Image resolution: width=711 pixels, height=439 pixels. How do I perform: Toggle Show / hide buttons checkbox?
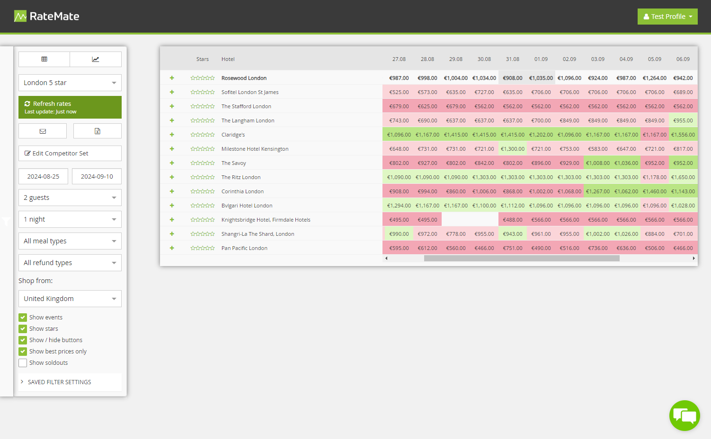tap(23, 340)
